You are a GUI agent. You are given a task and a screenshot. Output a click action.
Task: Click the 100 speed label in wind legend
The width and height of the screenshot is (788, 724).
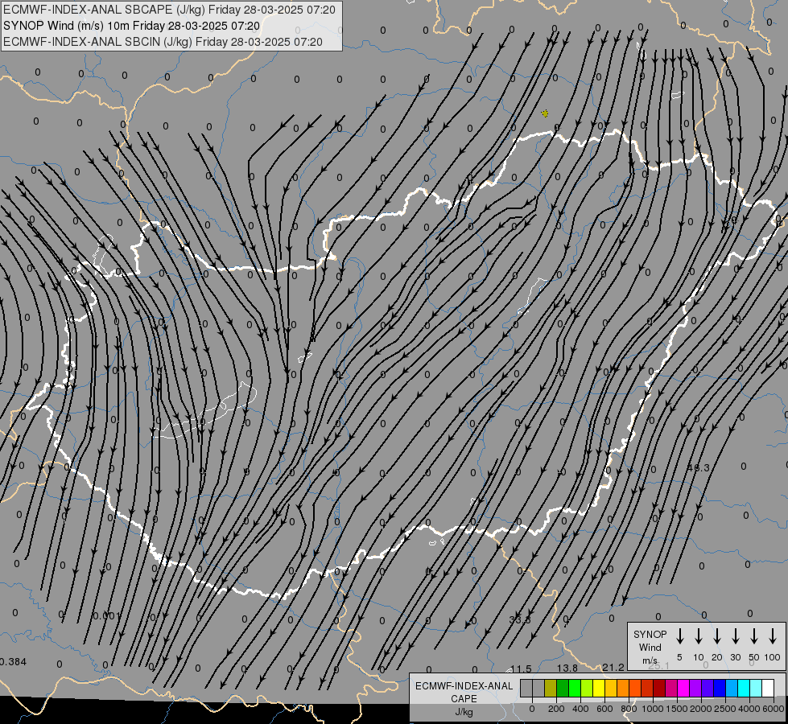point(773,657)
